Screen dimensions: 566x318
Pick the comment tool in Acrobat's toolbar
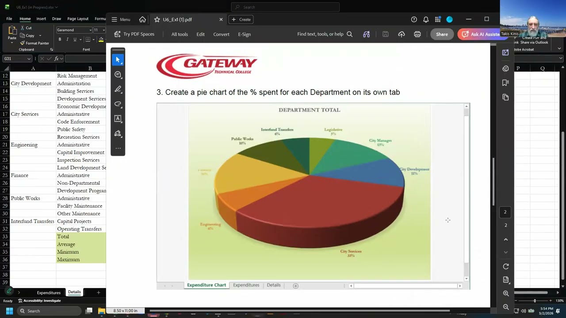tap(118, 75)
